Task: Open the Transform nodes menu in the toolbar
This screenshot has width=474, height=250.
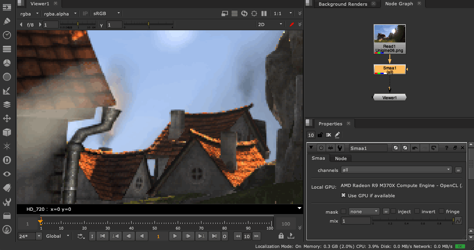Action: pyautogui.click(x=7, y=118)
